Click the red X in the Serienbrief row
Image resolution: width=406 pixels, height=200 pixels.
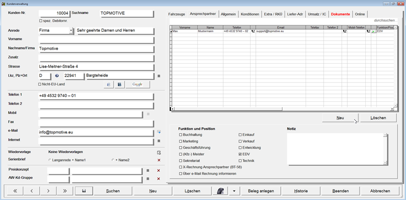159,160
